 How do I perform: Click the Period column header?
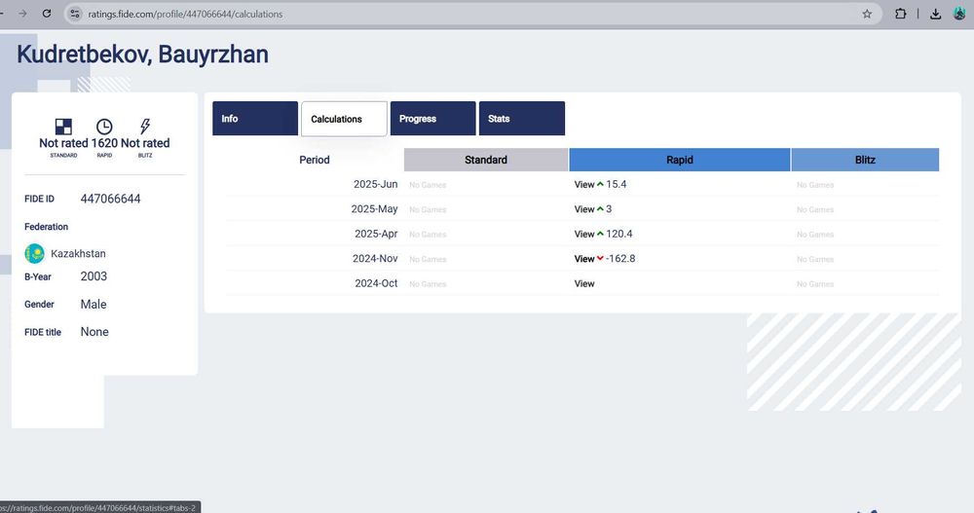point(315,160)
